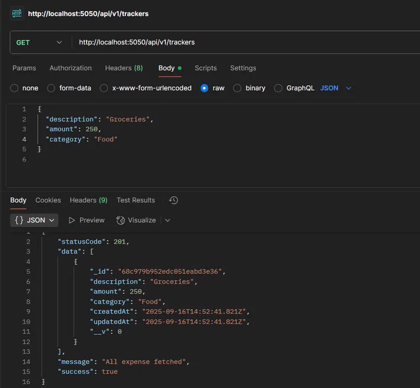This screenshot has height=388, width=420.
Task: Expand the chevron next to Visualize
Action: pyautogui.click(x=167, y=220)
